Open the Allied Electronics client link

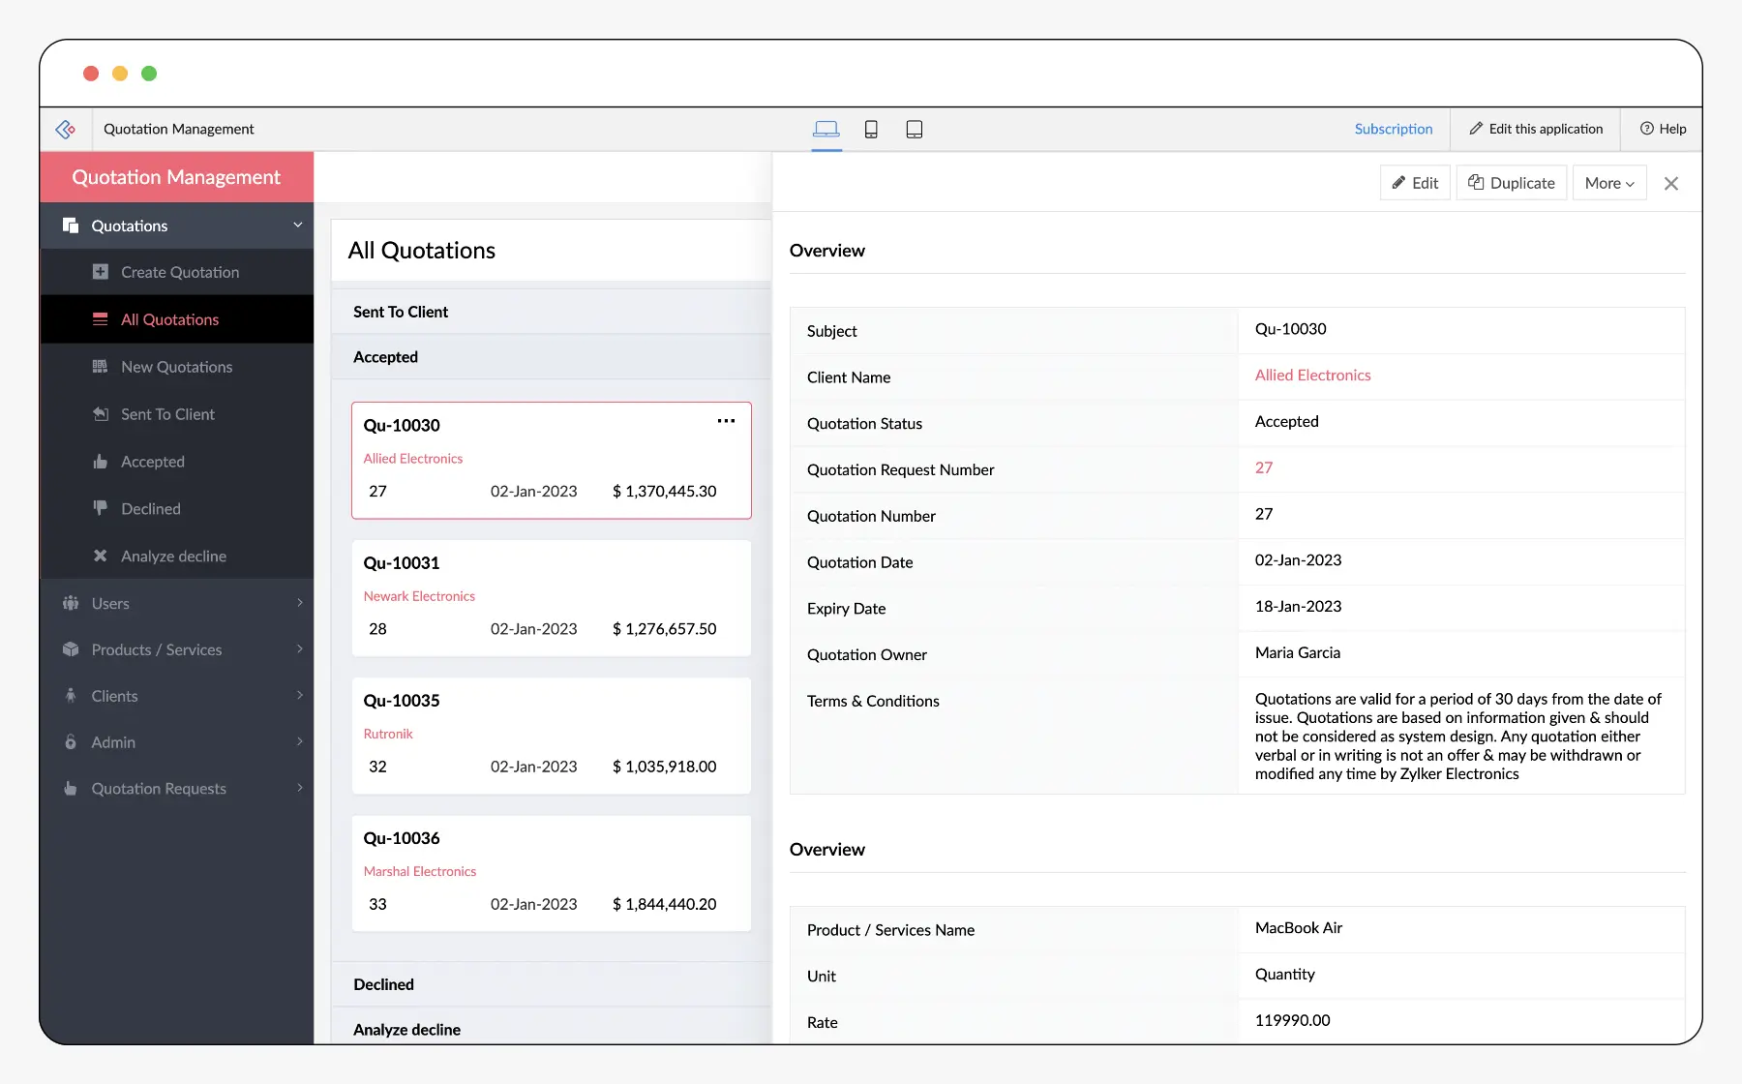[1312, 376]
